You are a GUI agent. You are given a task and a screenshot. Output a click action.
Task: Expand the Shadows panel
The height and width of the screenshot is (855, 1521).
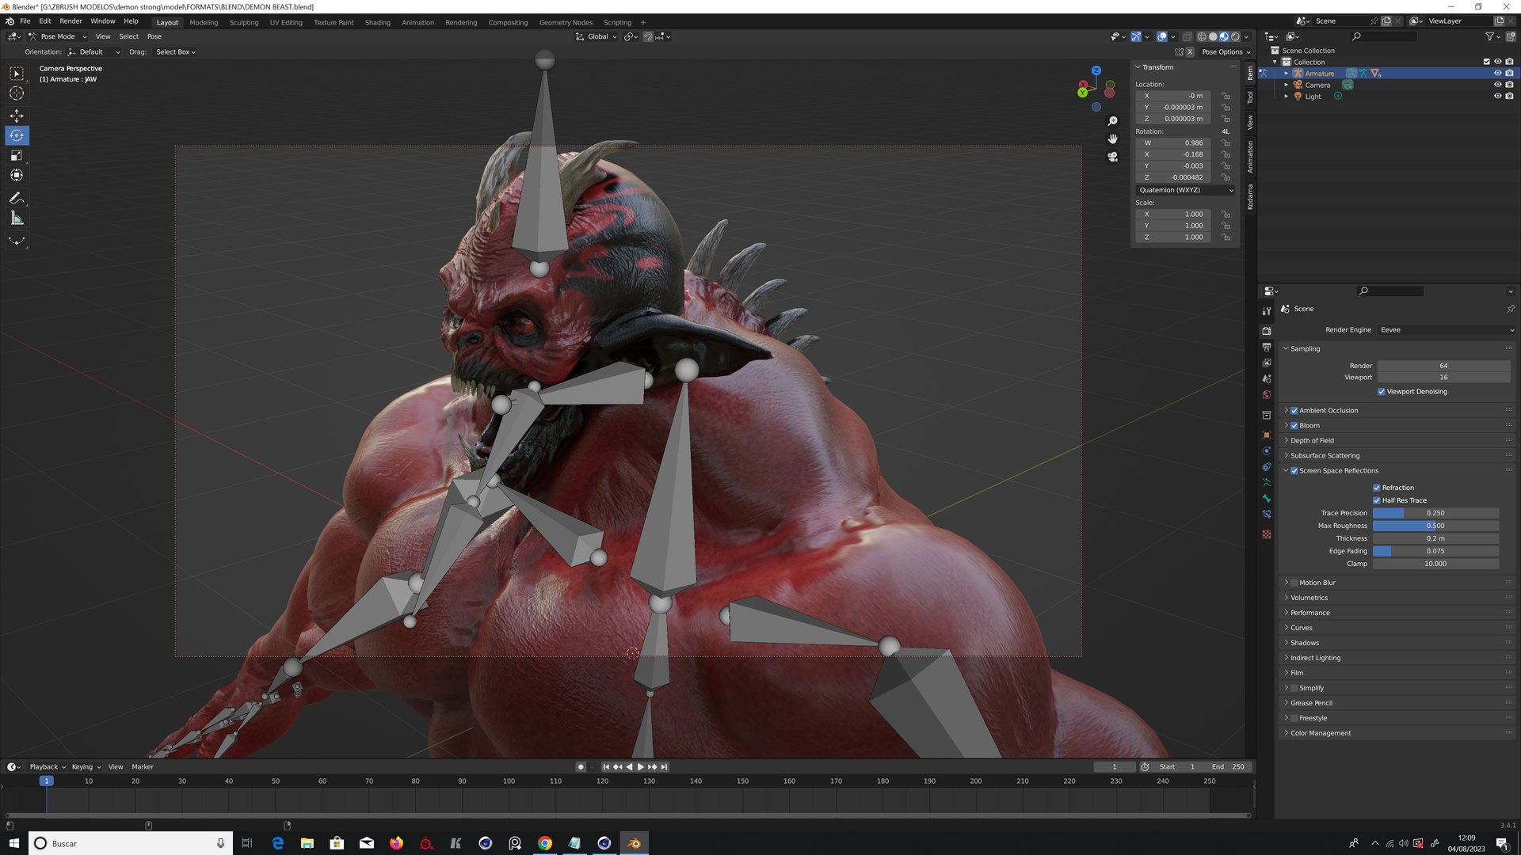point(1305,643)
